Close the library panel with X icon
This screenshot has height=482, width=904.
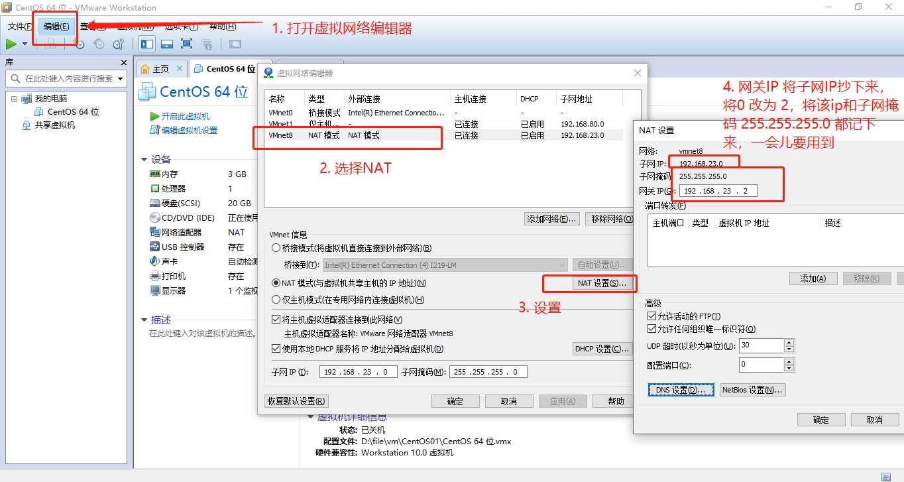pos(123,62)
